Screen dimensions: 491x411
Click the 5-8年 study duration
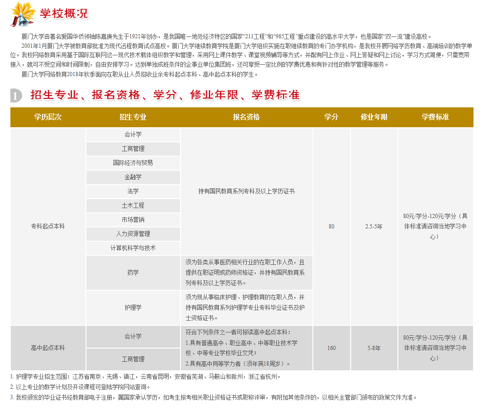click(x=374, y=348)
